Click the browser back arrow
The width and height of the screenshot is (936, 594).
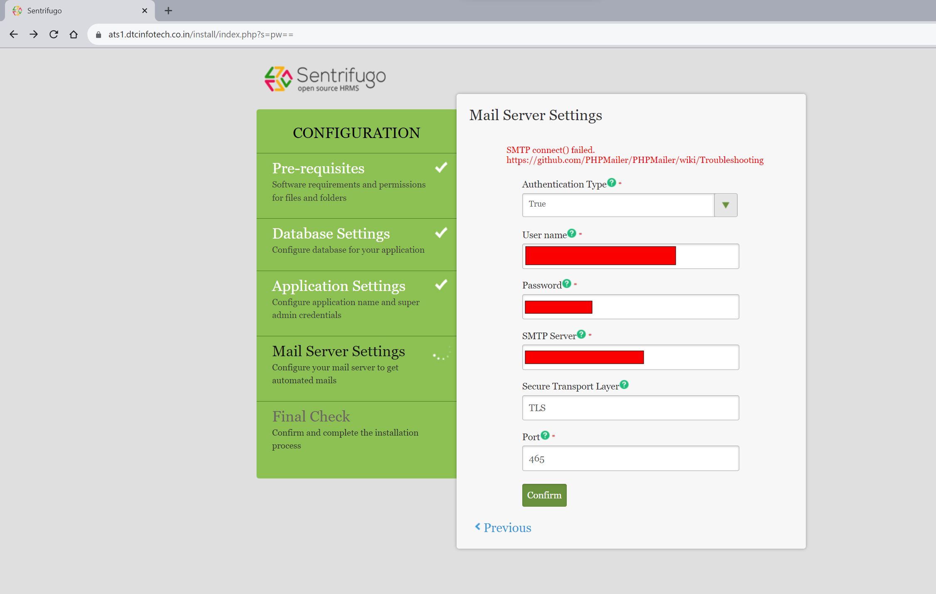click(x=14, y=34)
